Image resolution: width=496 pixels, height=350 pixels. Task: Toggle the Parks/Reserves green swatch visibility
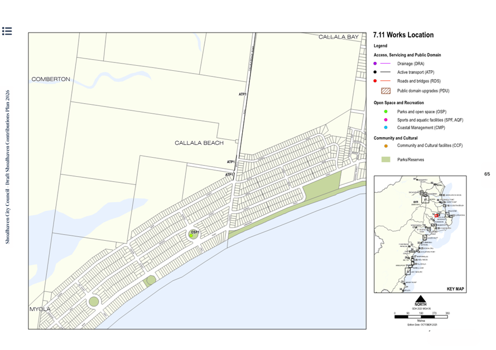tap(385, 158)
